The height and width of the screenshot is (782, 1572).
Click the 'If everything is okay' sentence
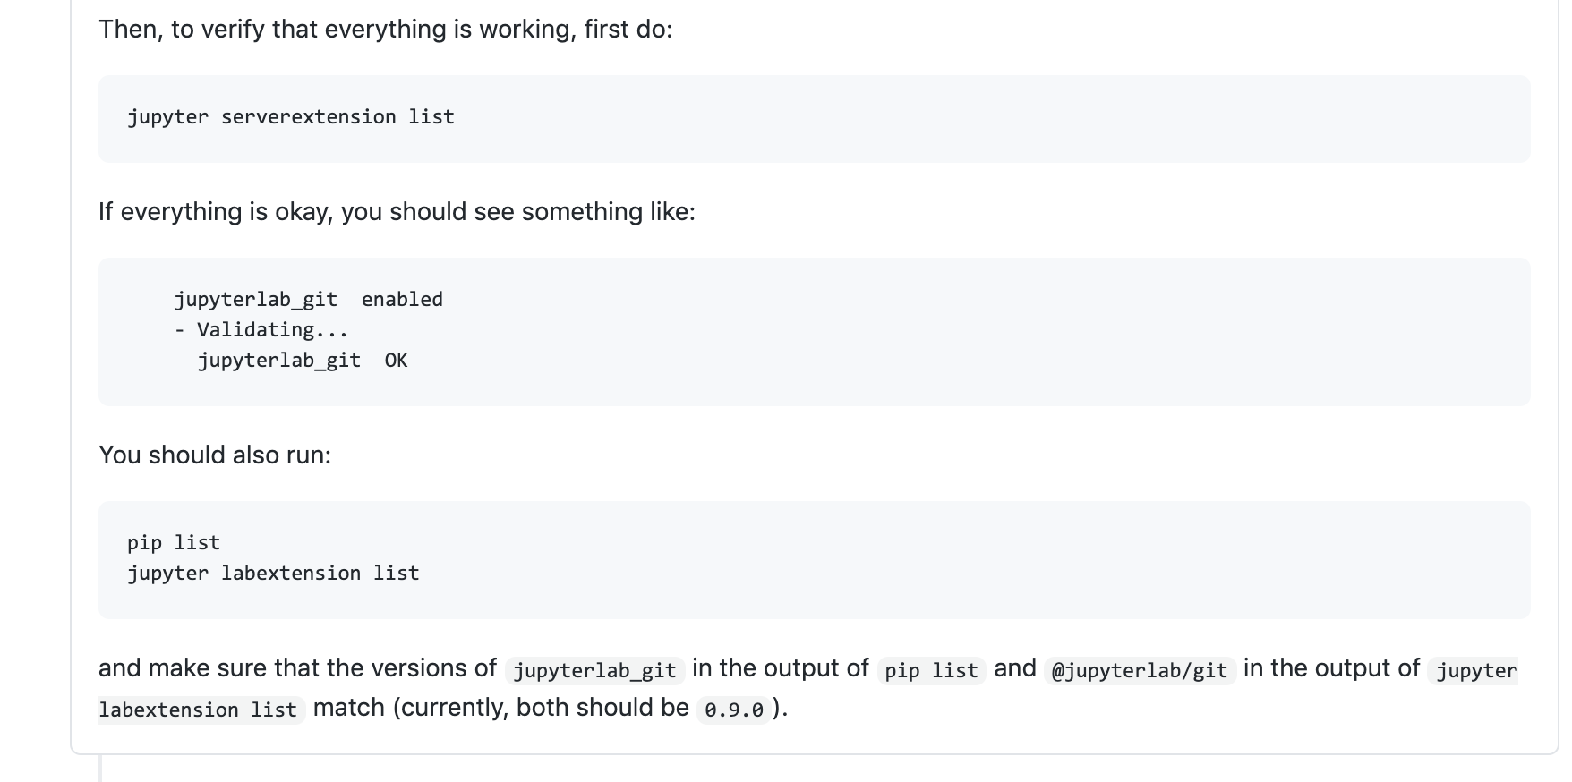pos(397,212)
